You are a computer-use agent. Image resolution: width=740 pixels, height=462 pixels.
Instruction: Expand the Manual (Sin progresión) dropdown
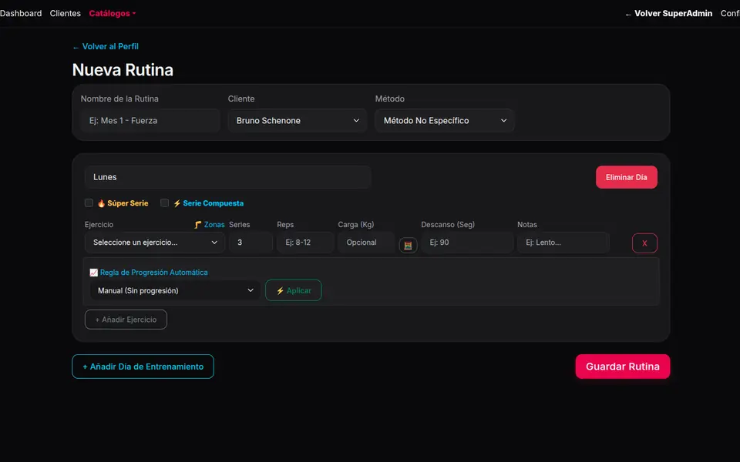[175, 290]
